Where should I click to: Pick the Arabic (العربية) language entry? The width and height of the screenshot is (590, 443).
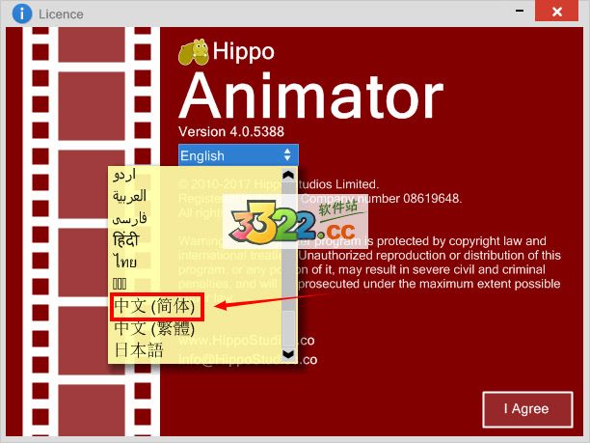click(x=129, y=196)
